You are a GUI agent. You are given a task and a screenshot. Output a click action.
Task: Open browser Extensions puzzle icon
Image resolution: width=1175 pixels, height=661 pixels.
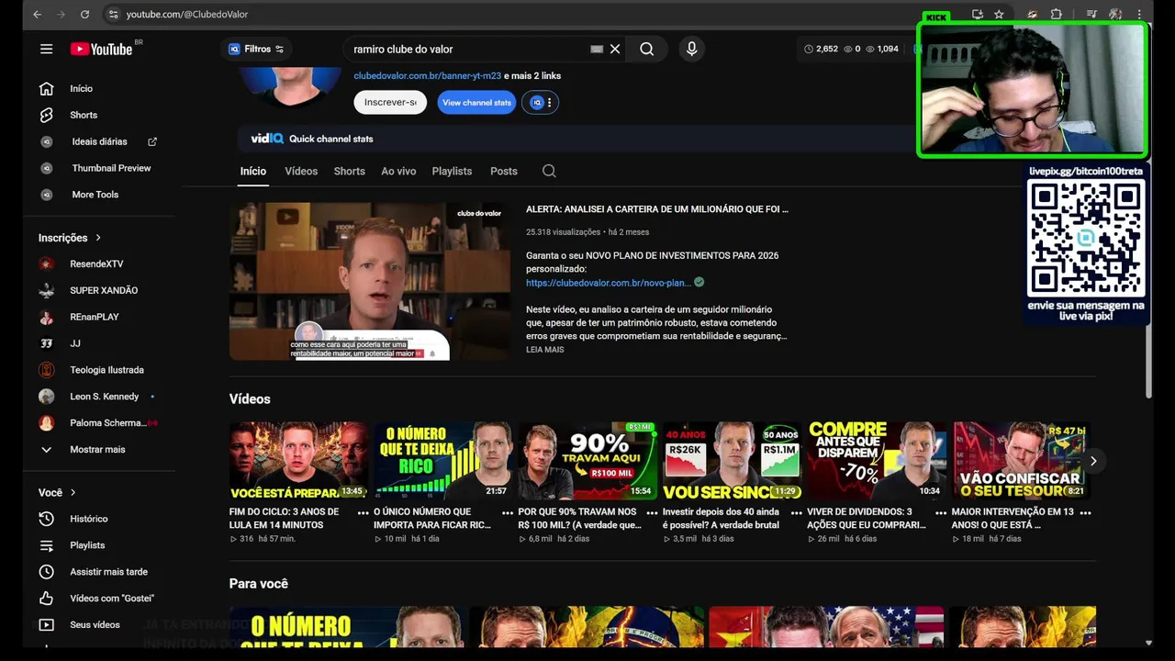coord(1057,14)
